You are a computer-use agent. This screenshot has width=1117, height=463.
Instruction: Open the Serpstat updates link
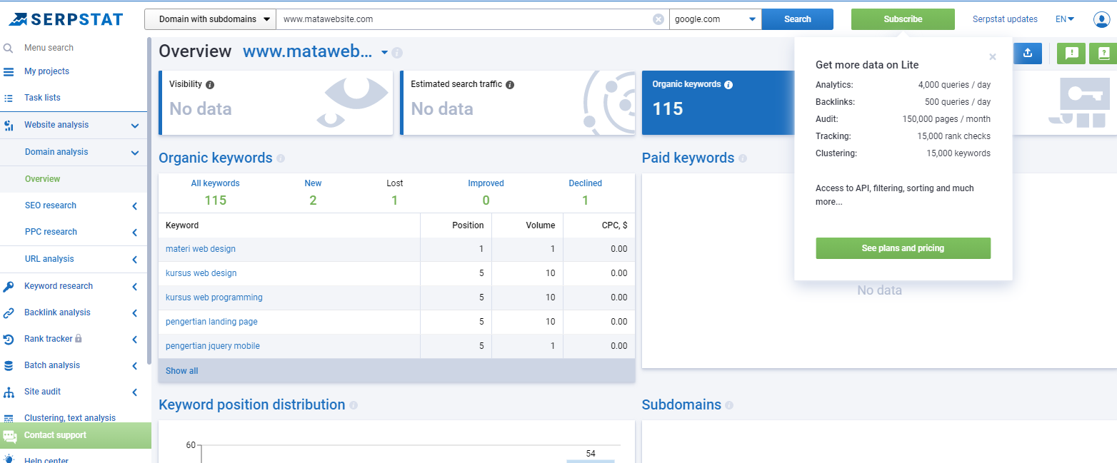(x=1005, y=19)
